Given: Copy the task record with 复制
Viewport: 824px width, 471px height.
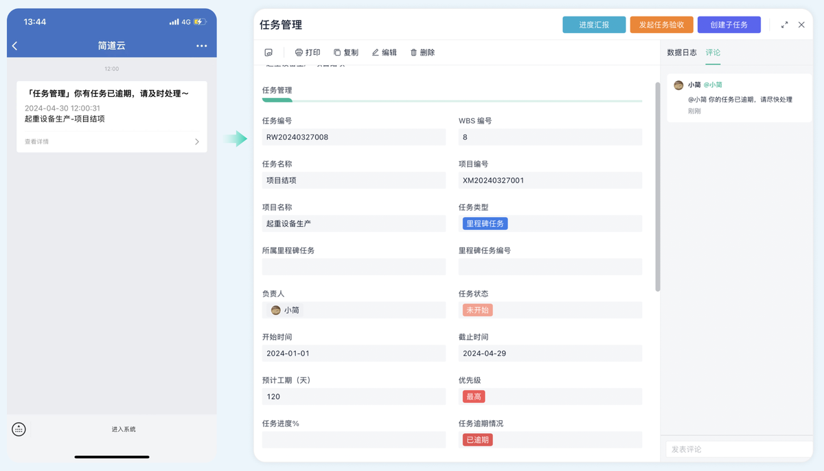Looking at the screenshot, I should 346,52.
